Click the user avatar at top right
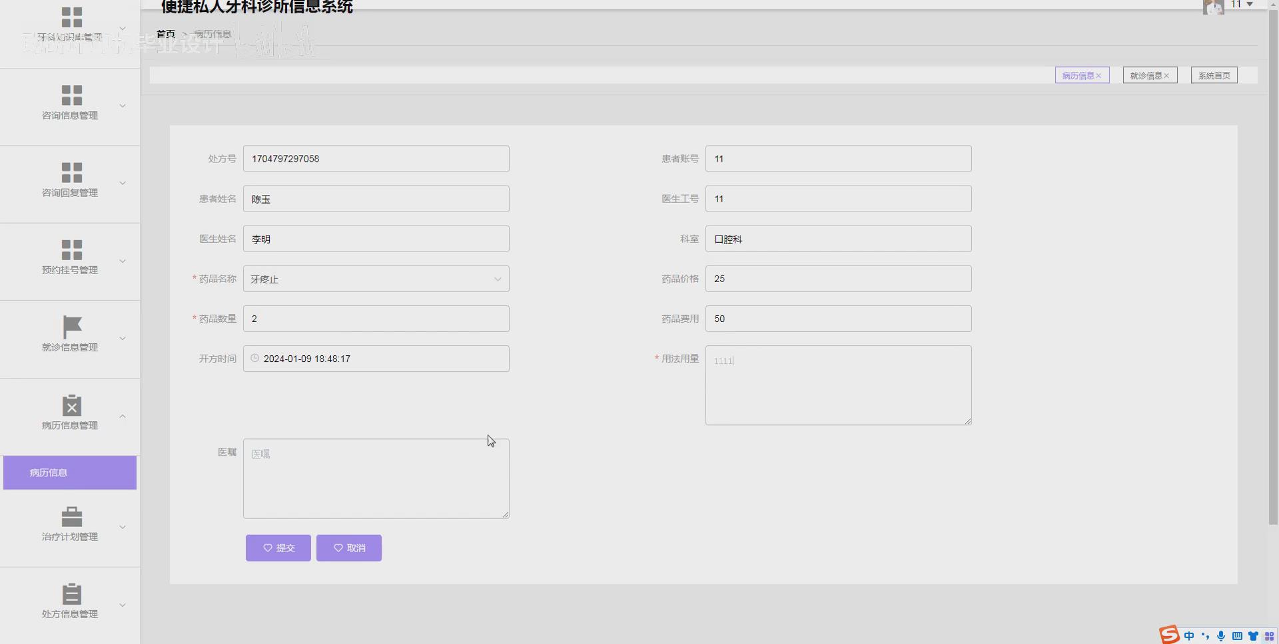Screen dimensions: 1279x644 tap(1213, 7)
